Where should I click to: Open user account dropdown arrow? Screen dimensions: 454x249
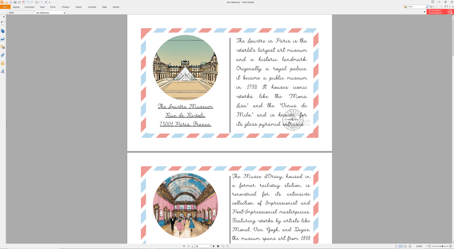[450, 7]
